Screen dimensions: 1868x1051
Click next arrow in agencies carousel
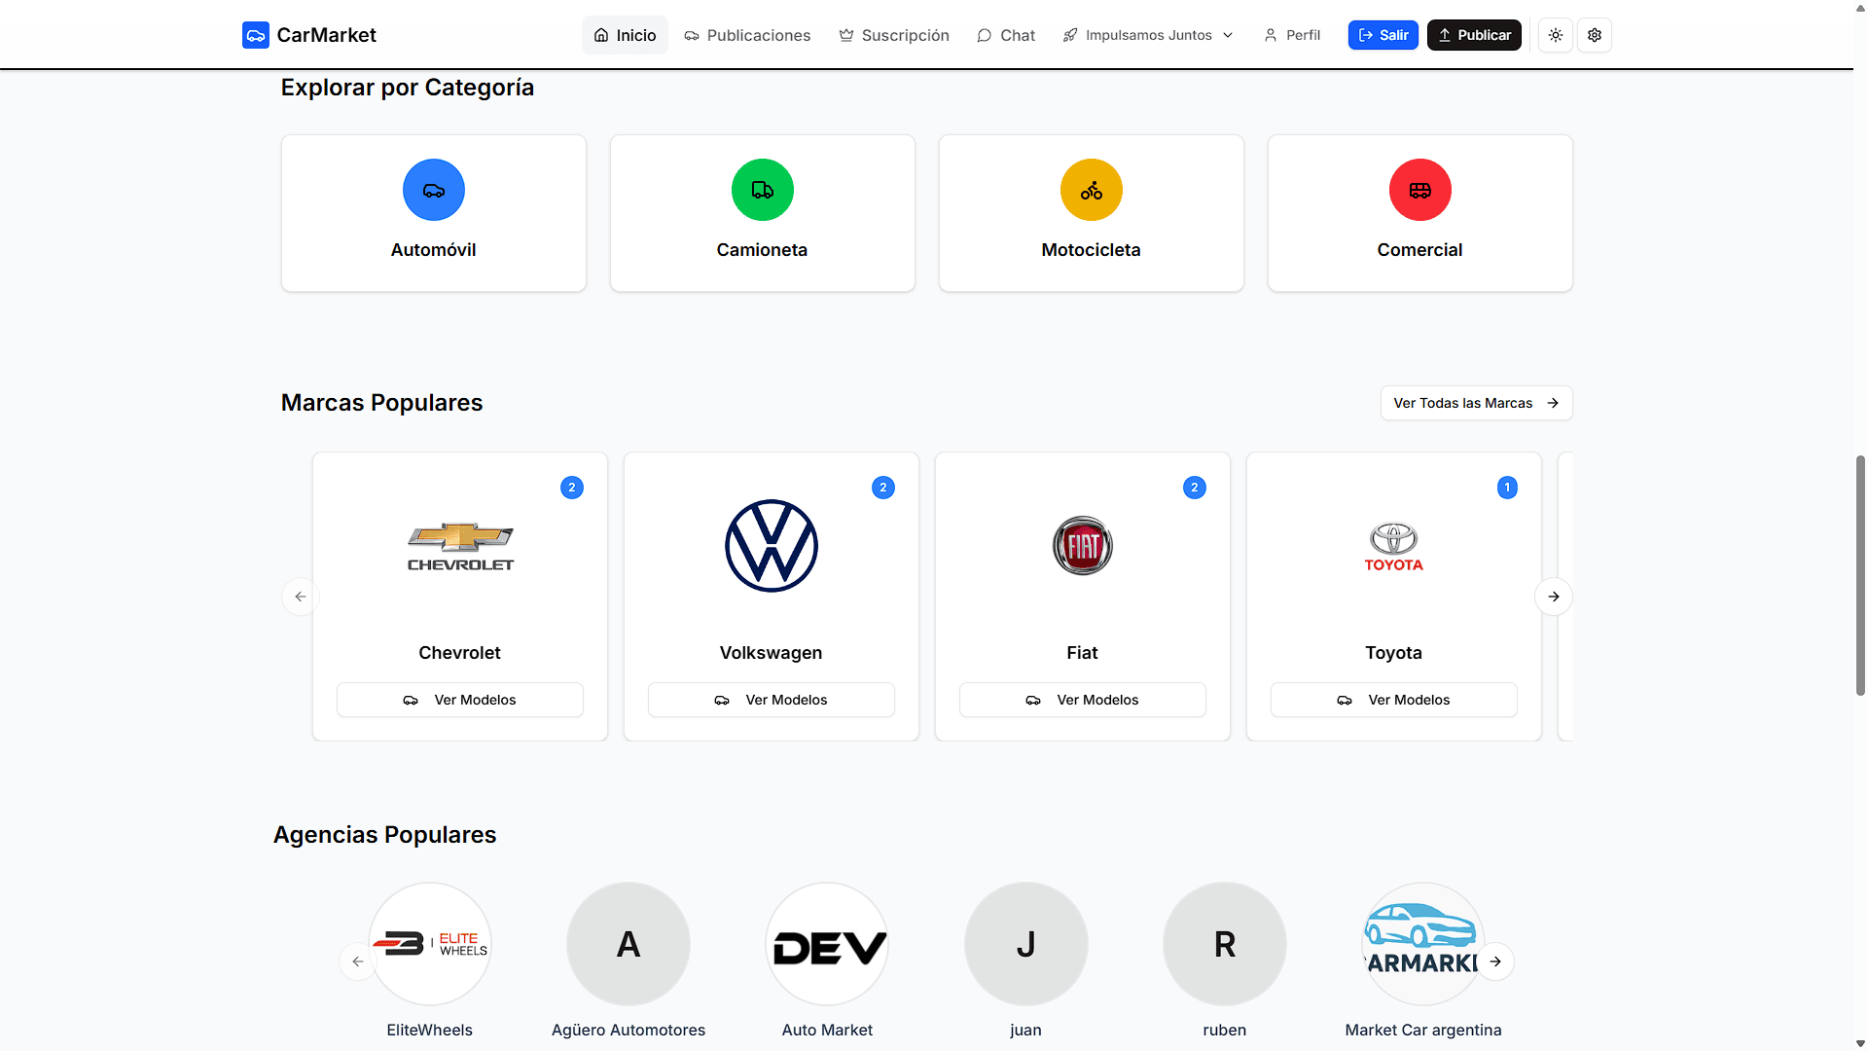point(1495,961)
